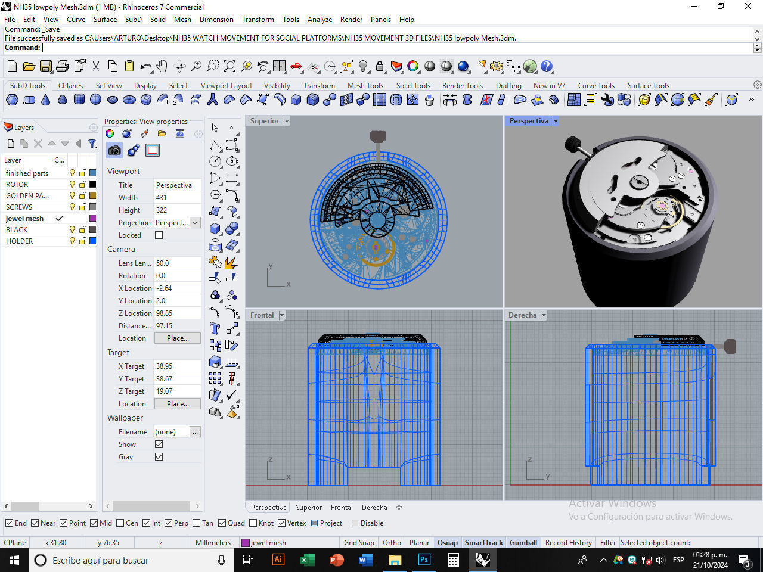Image resolution: width=763 pixels, height=572 pixels.
Task: Select the Polyline tool in side toolbar
Action: (216, 145)
